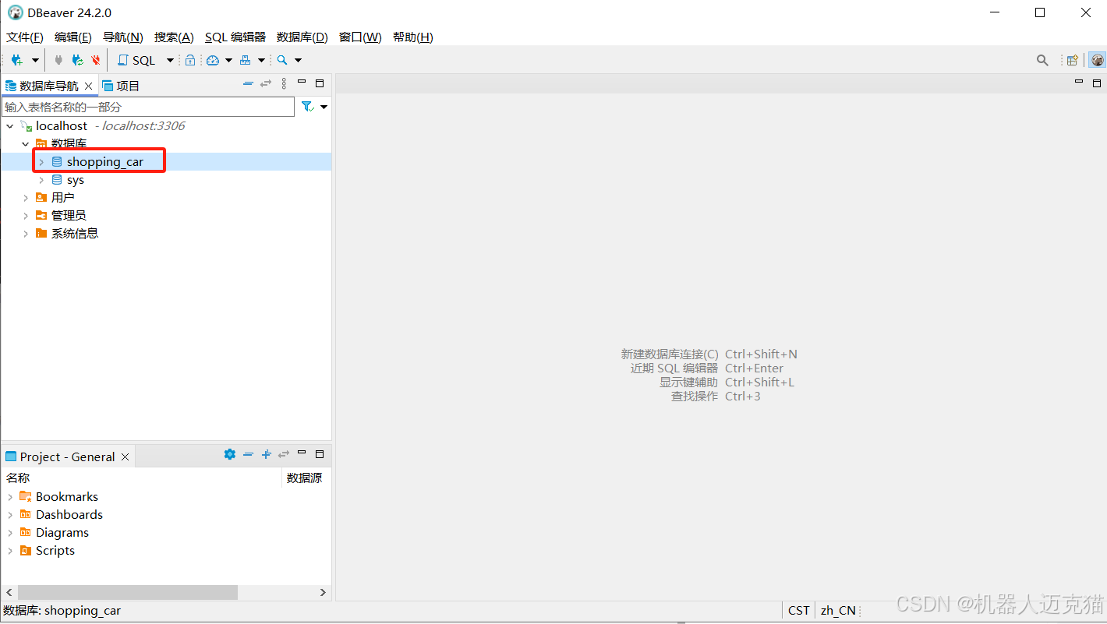Screen dimensions: 1107x624
Task: Expand the shopping_car database node
Action: 41,162
